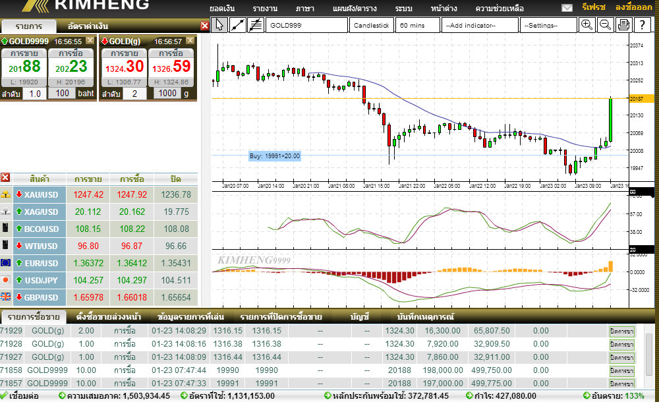Click the GBP/USD flag icon
This screenshot has width=659, height=402.
coord(5,297)
